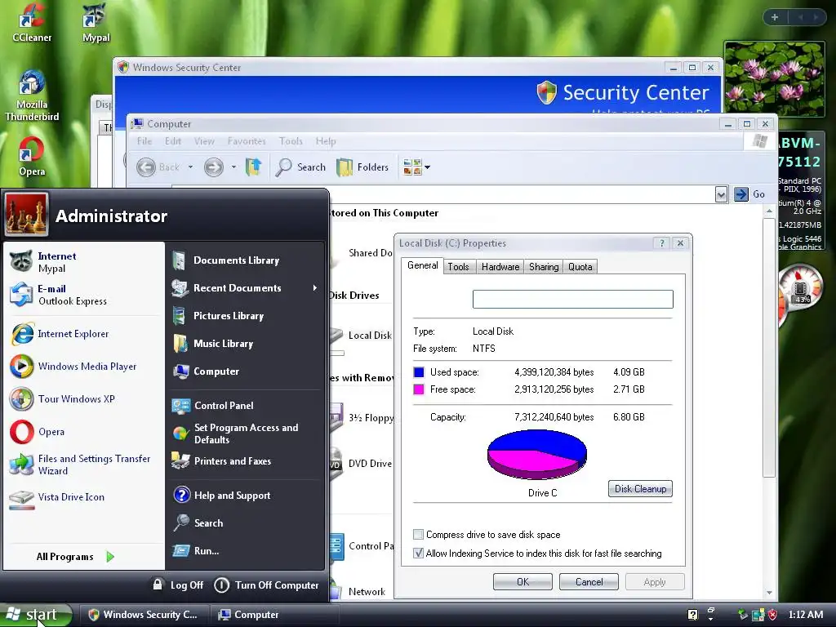Switch to the Hardware tab
836x627 pixels.
500,267
